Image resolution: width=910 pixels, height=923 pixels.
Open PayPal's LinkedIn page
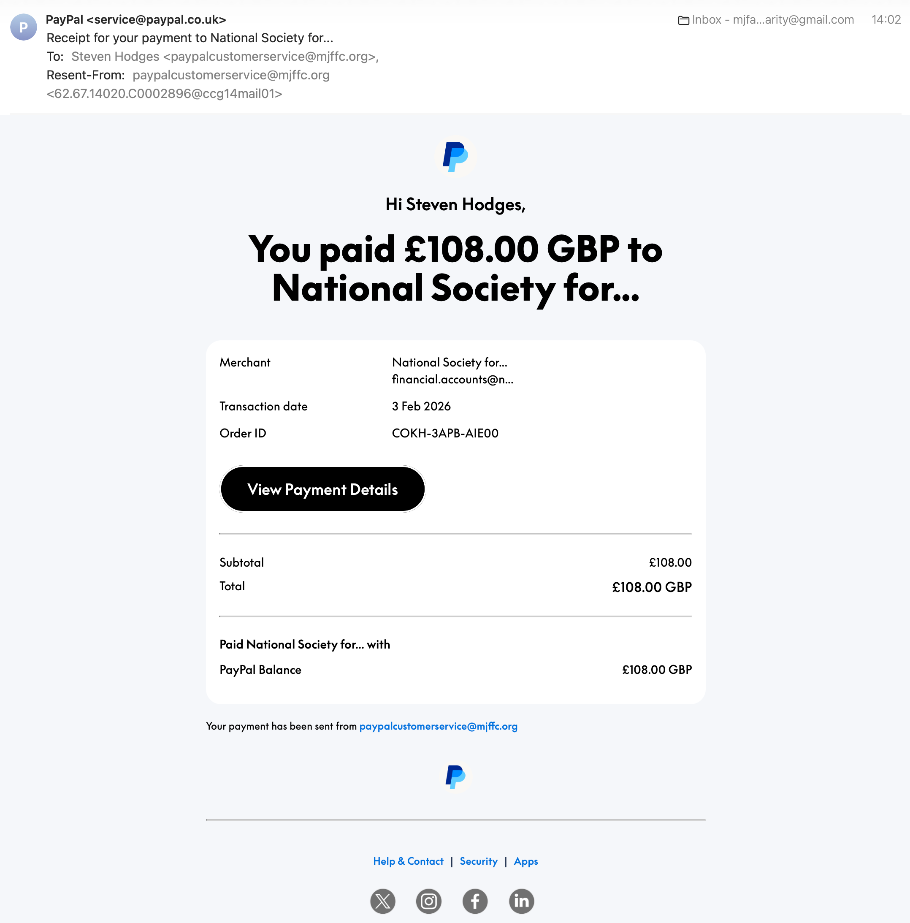click(521, 901)
